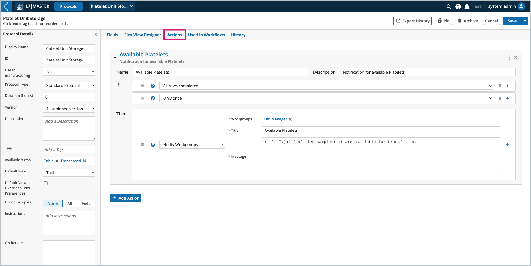The width and height of the screenshot is (531, 266).
Task: Click the Archive button
Action: point(468,21)
